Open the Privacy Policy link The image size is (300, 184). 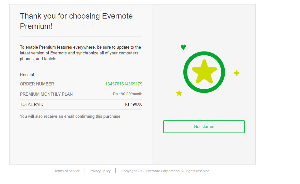pos(100,171)
